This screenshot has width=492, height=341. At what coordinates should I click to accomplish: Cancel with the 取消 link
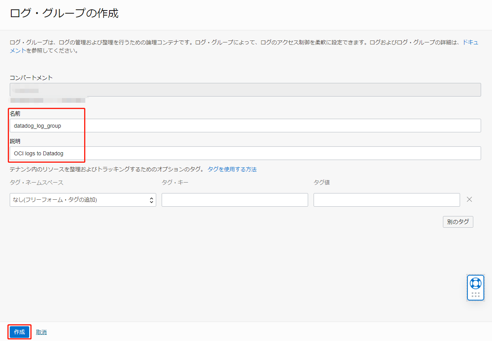coord(41,332)
